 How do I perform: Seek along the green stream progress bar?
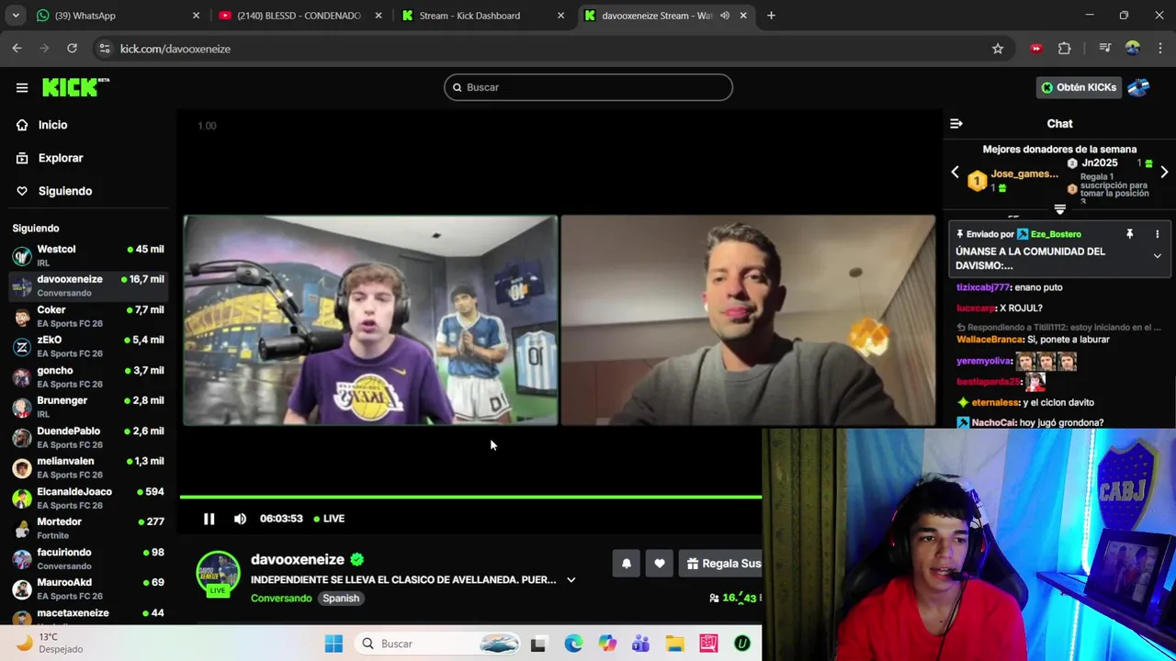tap(470, 497)
